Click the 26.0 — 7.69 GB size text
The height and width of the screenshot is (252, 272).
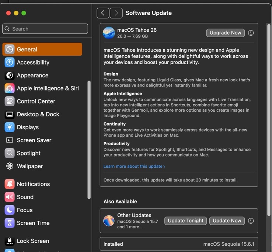click(x=133, y=36)
